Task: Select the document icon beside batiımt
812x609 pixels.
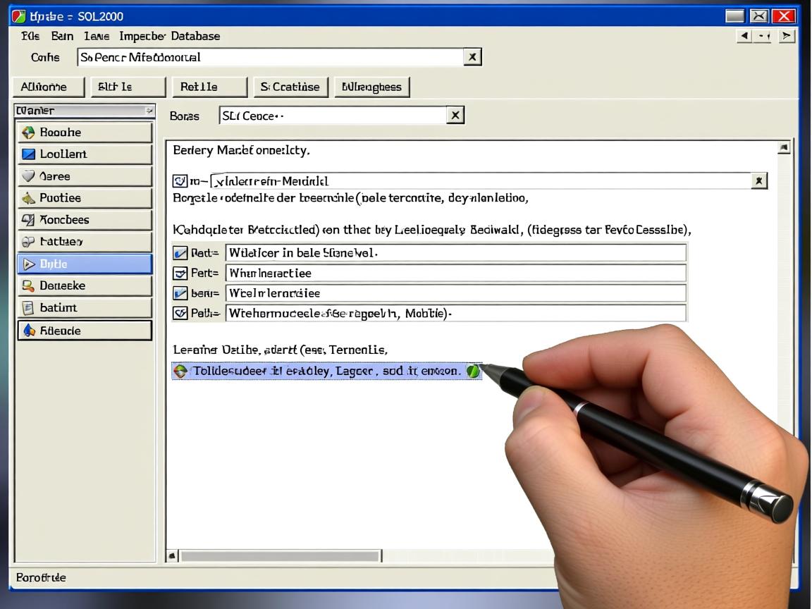Action: pyautogui.click(x=28, y=308)
